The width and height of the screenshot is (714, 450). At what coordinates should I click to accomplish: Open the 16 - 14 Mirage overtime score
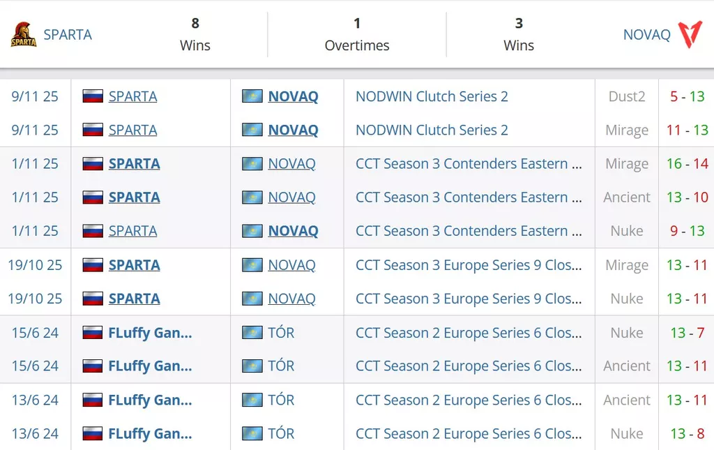point(687,164)
